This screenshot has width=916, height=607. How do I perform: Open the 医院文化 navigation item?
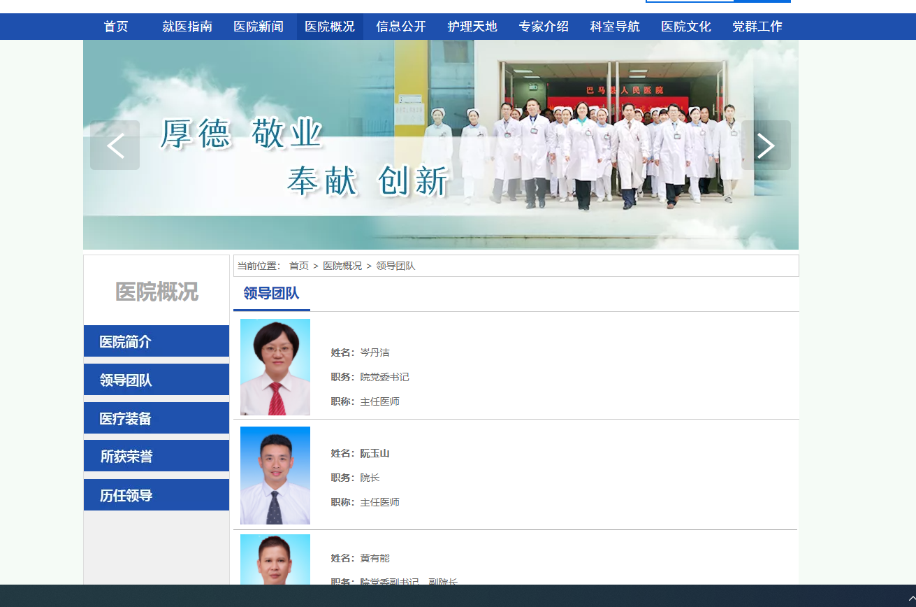[x=686, y=27]
